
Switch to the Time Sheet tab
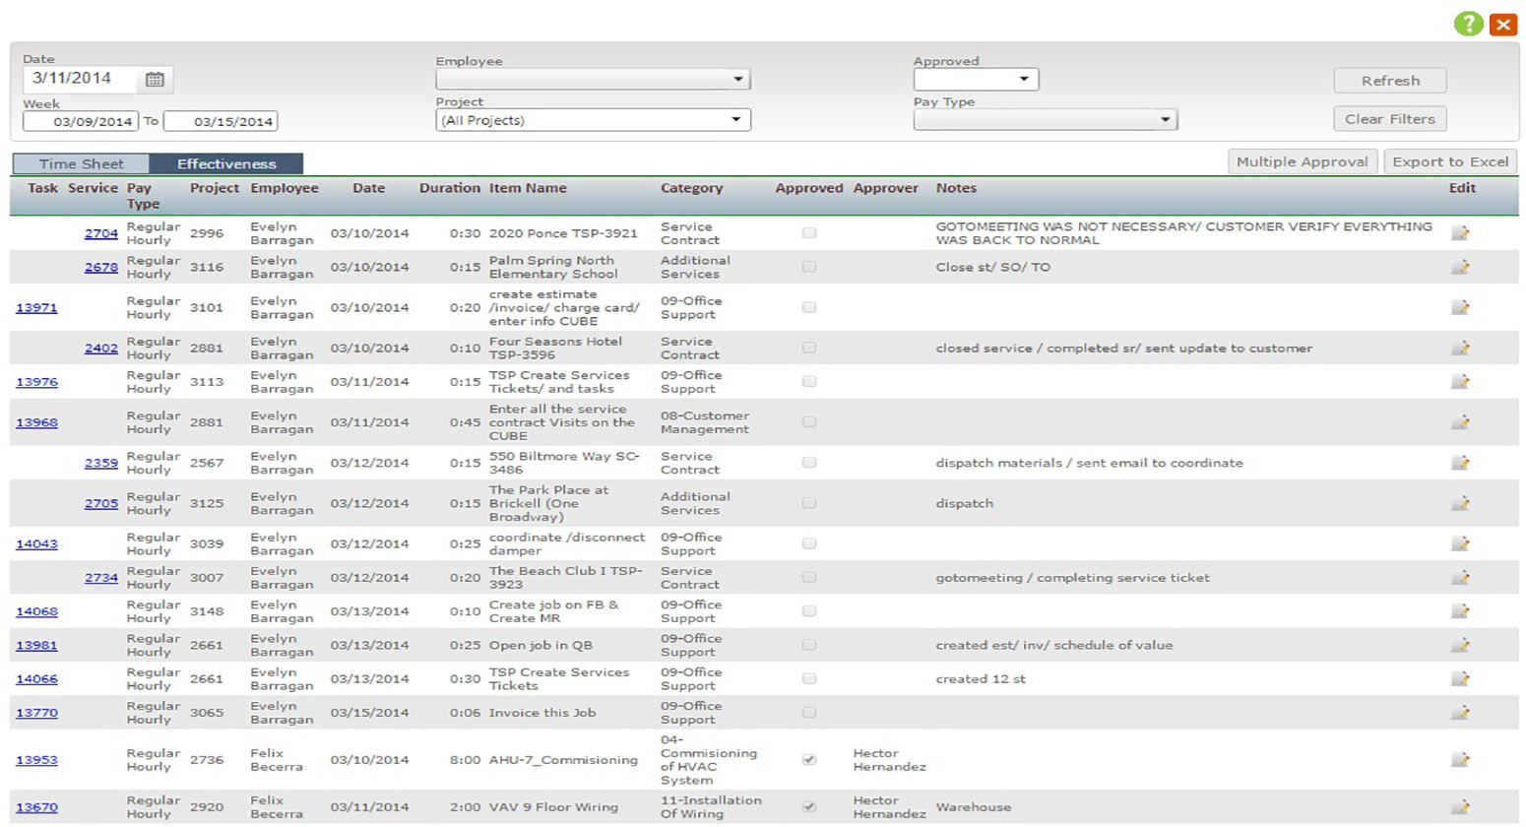click(x=81, y=164)
